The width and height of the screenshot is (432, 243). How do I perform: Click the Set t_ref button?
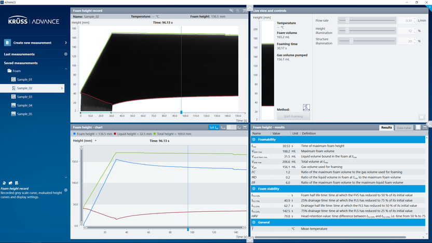213,127
